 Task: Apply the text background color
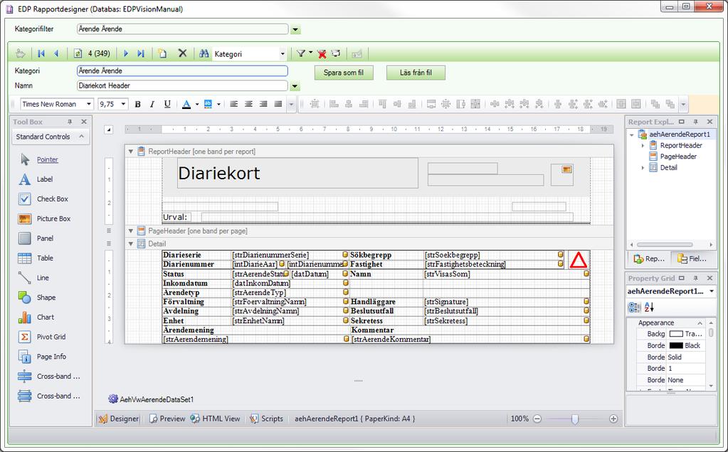[x=208, y=104]
